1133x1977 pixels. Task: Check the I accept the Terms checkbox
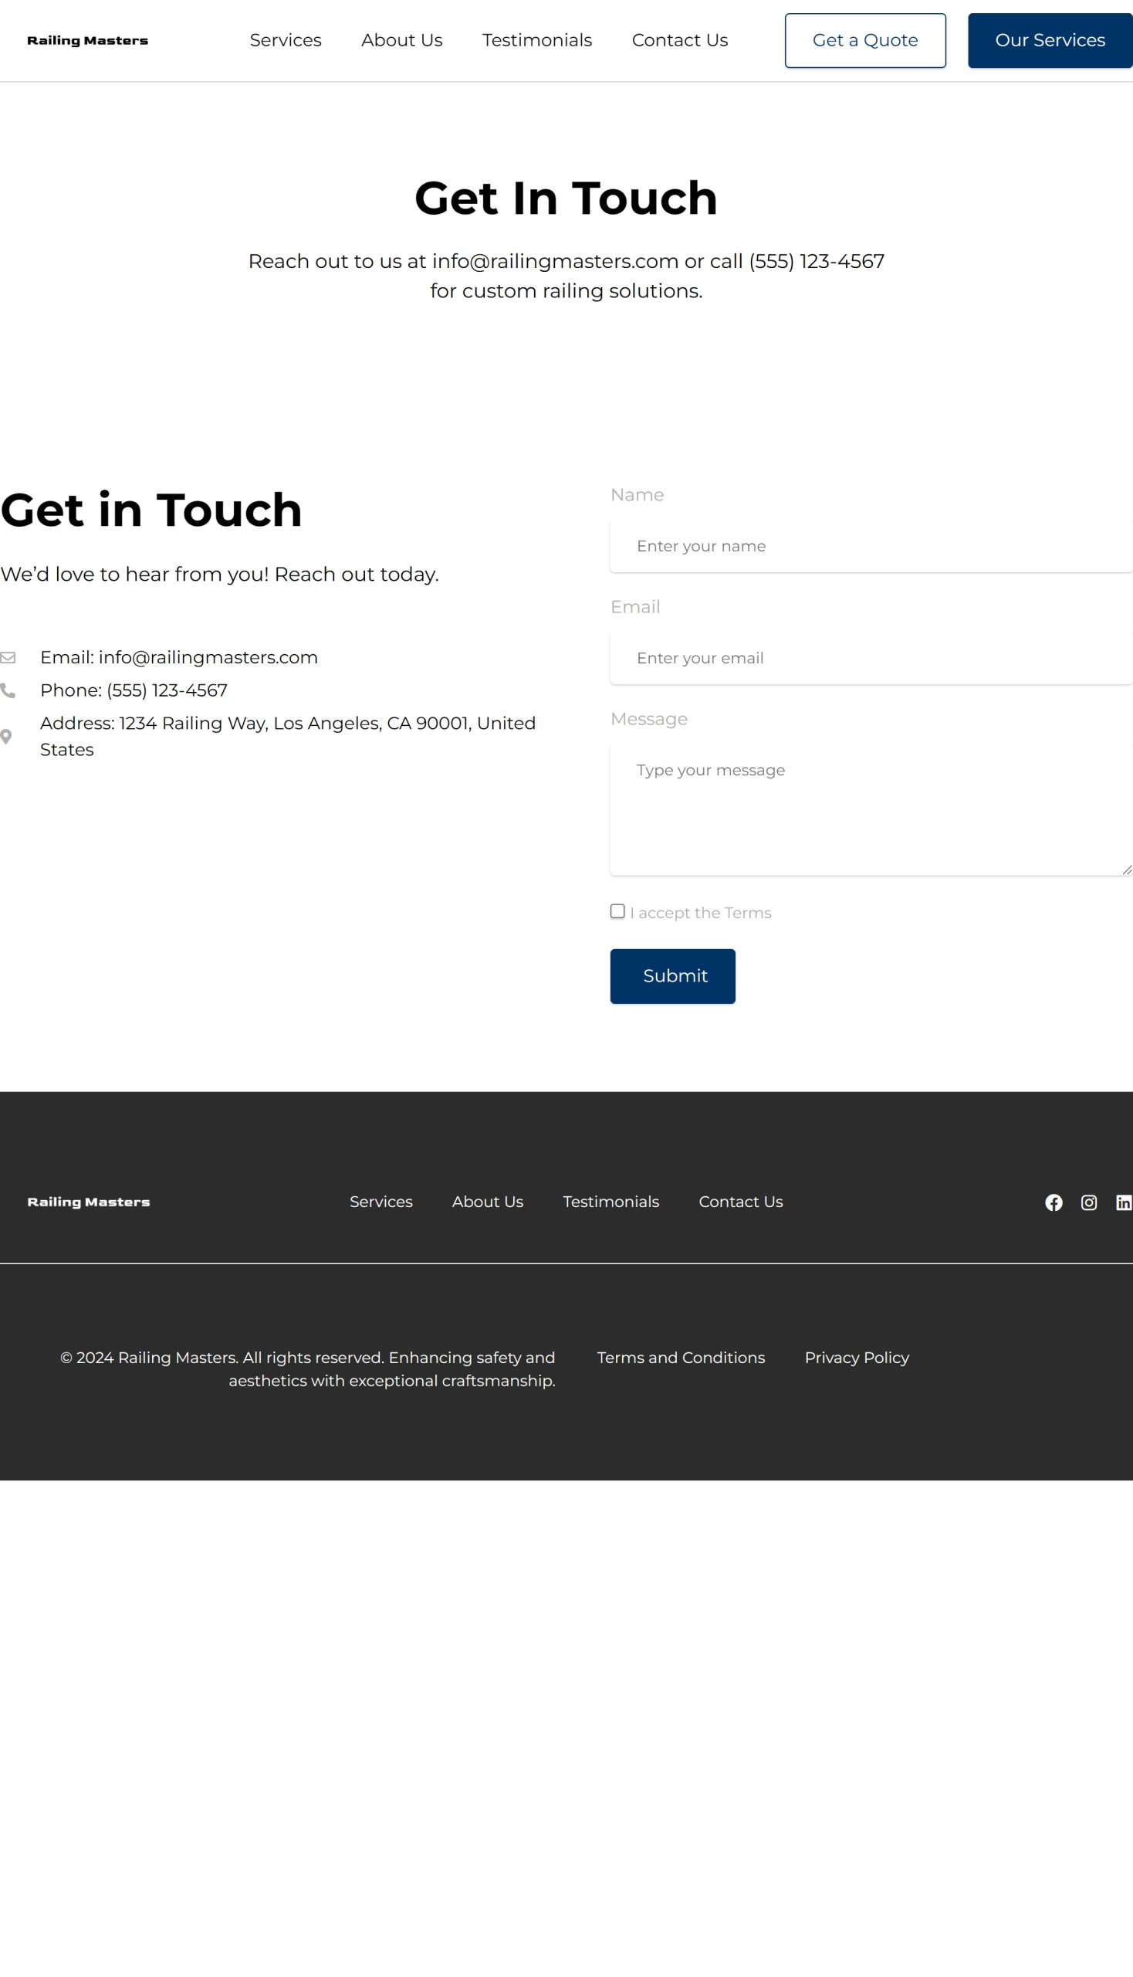pos(617,911)
